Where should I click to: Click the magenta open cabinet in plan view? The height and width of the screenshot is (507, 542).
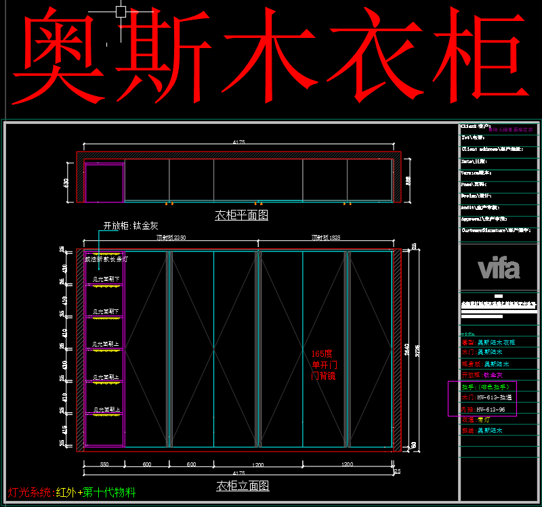pyautogui.click(x=104, y=183)
